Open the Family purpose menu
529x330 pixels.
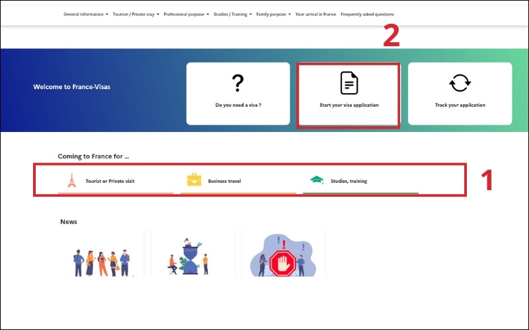[x=271, y=14]
